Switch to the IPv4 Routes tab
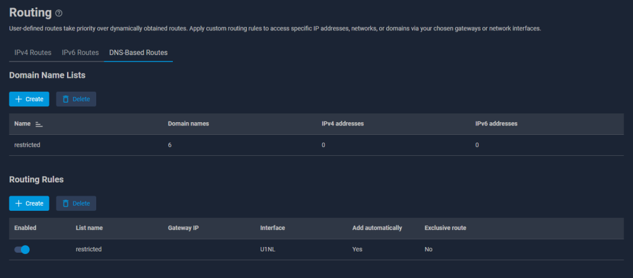 tap(33, 53)
